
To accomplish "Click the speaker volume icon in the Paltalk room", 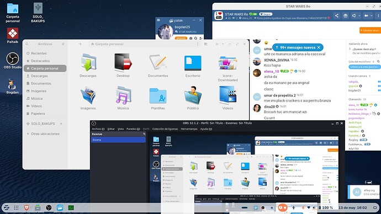I will [354, 16].
